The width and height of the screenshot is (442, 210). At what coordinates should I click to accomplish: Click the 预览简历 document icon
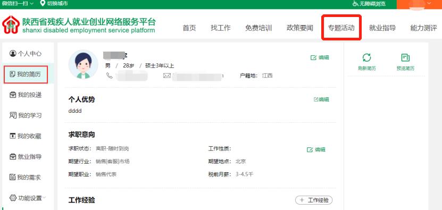(x=405, y=57)
